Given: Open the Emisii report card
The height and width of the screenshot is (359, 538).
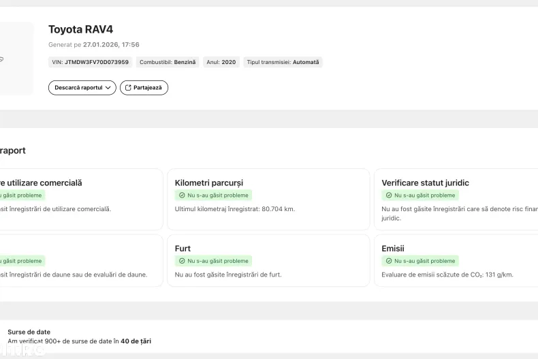Looking at the screenshot, I should [456, 260].
